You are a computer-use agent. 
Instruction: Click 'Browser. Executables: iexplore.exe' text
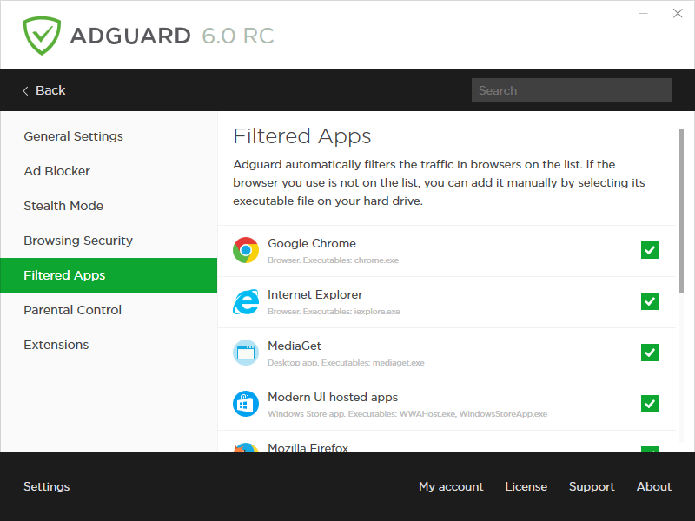(334, 312)
